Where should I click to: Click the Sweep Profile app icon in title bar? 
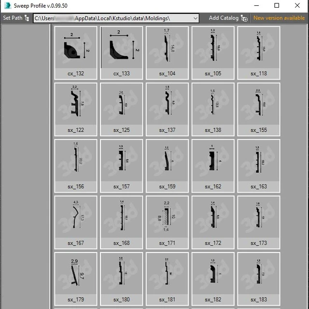8,5
